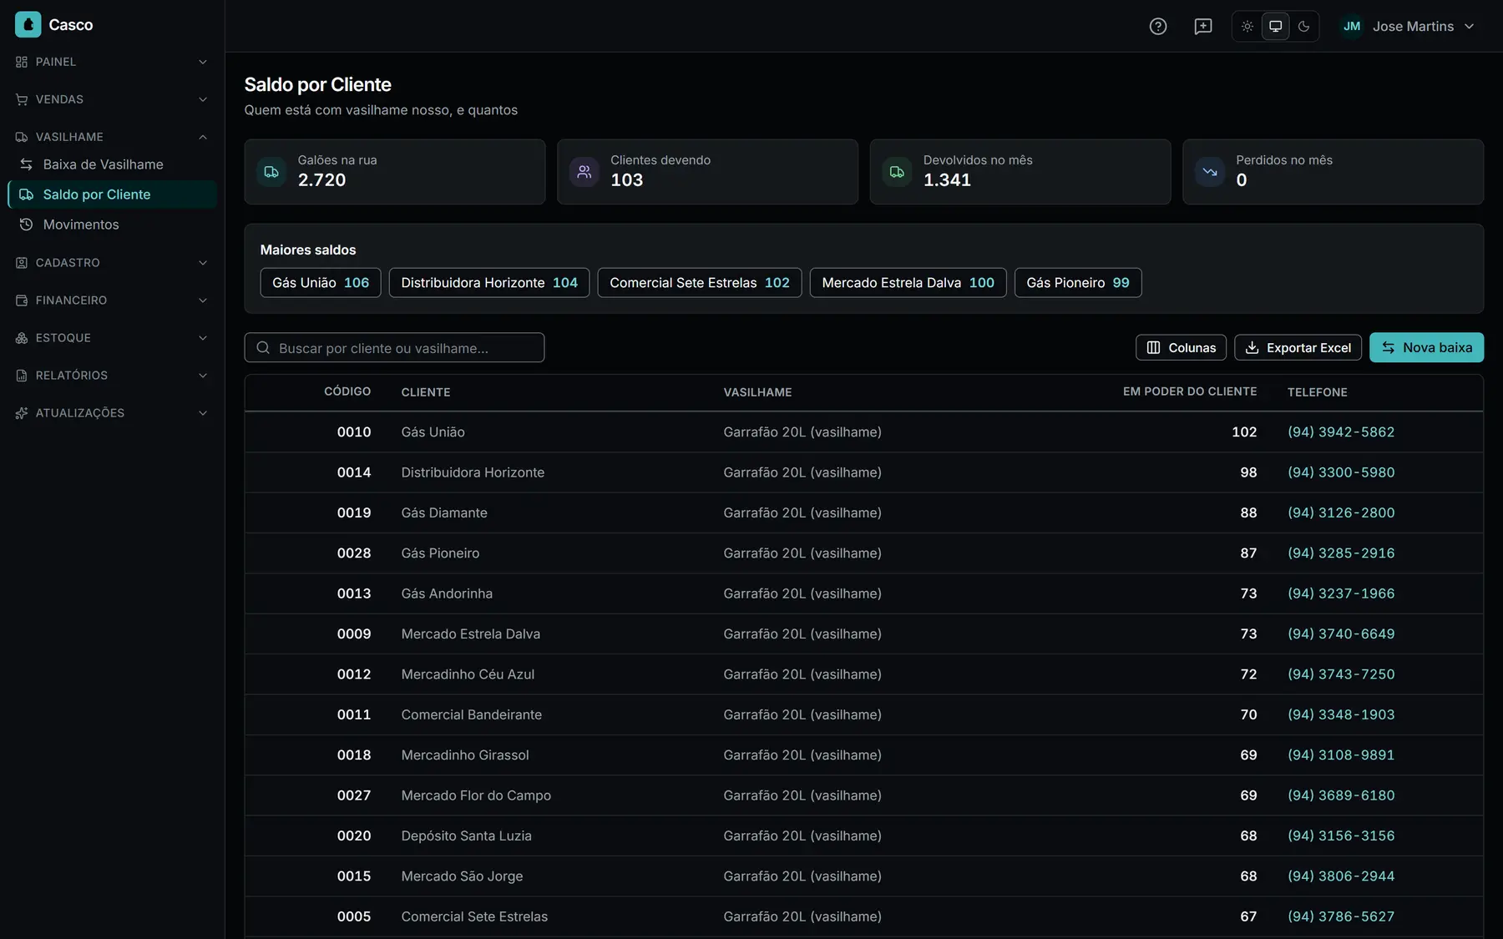Switch to light theme sun toggle
Viewport: 1503px width, 939px height.
(x=1247, y=26)
